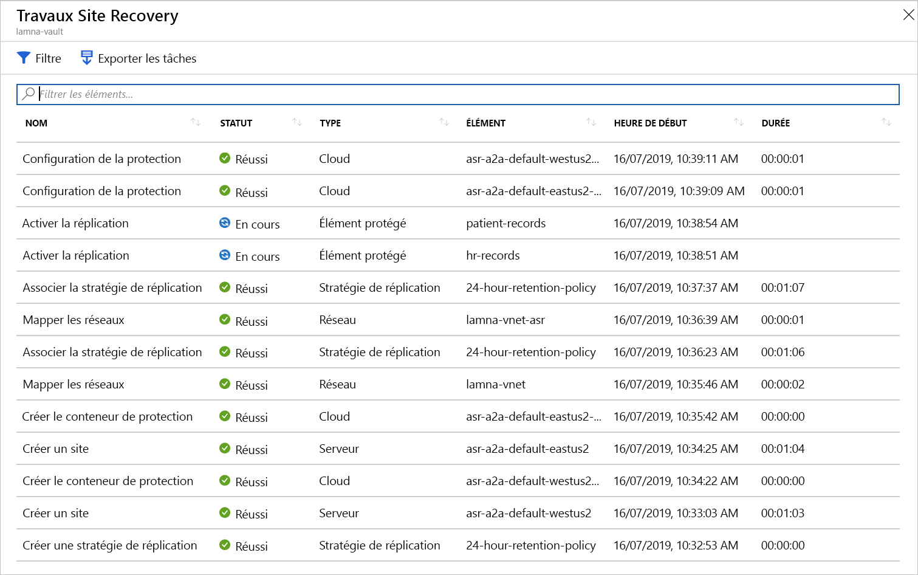Sort by TYPE column arrows
Viewport: 918px width, 575px height.
pyautogui.click(x=444, y=122)
